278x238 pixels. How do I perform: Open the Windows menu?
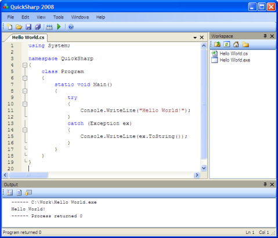pos(80,17)
